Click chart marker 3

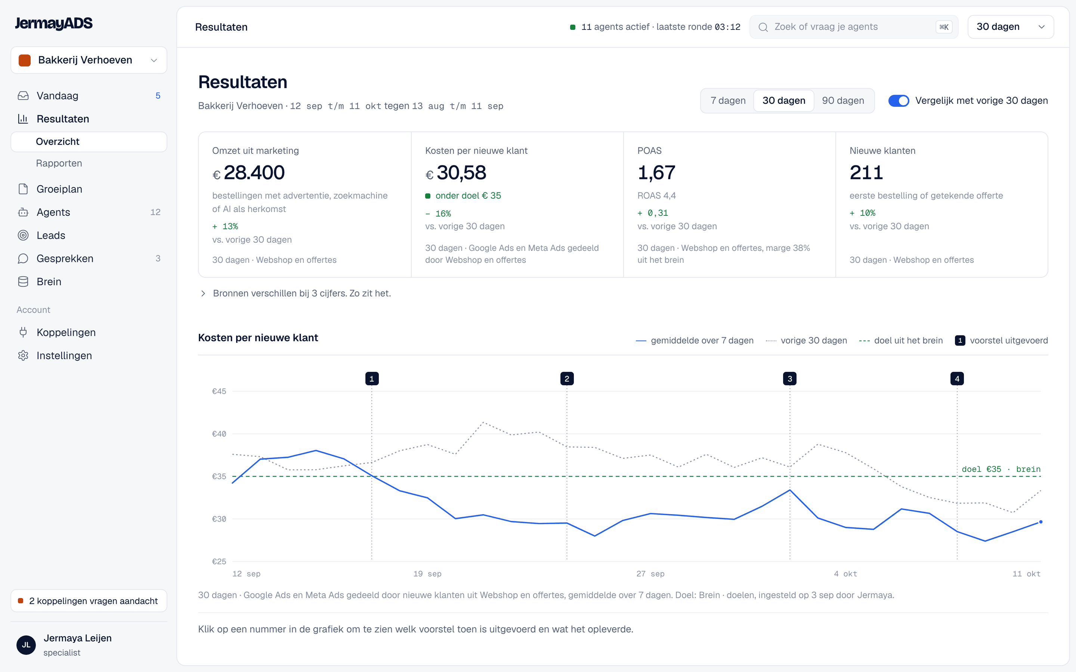790,379
